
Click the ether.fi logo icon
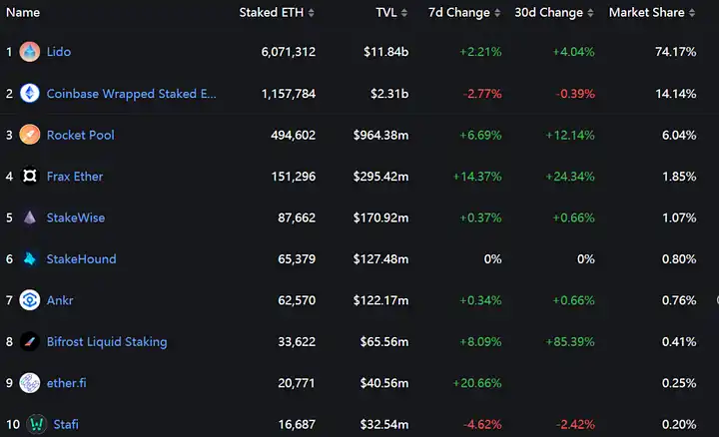pyautogui.click(x=30, y=383)
